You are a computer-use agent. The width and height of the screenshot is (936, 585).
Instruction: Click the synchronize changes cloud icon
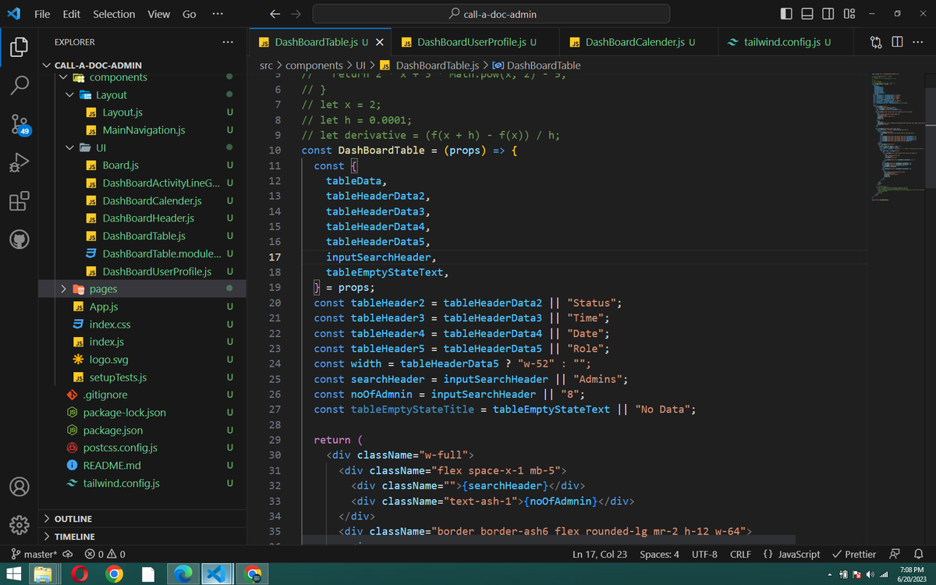click(x=68, y=554)
